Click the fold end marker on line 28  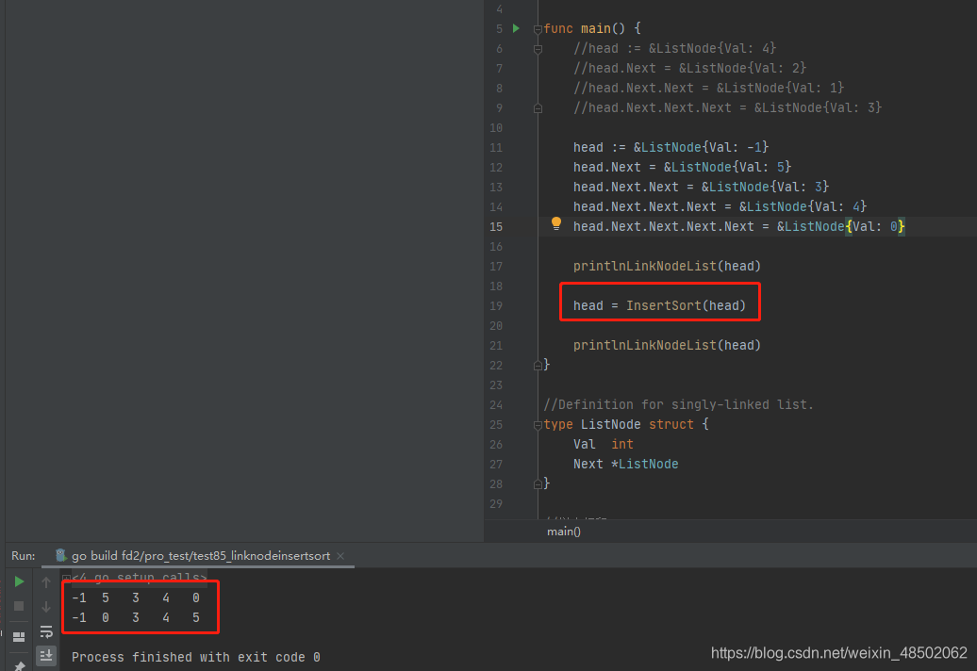point(538,484)
